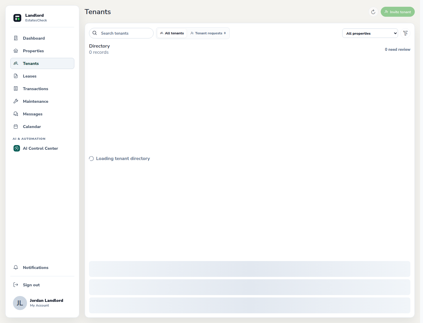Click the Notifications bell icon

(16, 268)
